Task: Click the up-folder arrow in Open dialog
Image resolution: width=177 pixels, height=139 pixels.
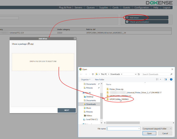Action: coord(93,74)
